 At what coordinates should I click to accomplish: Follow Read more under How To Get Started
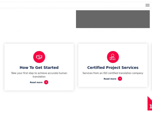pos(36,82)
